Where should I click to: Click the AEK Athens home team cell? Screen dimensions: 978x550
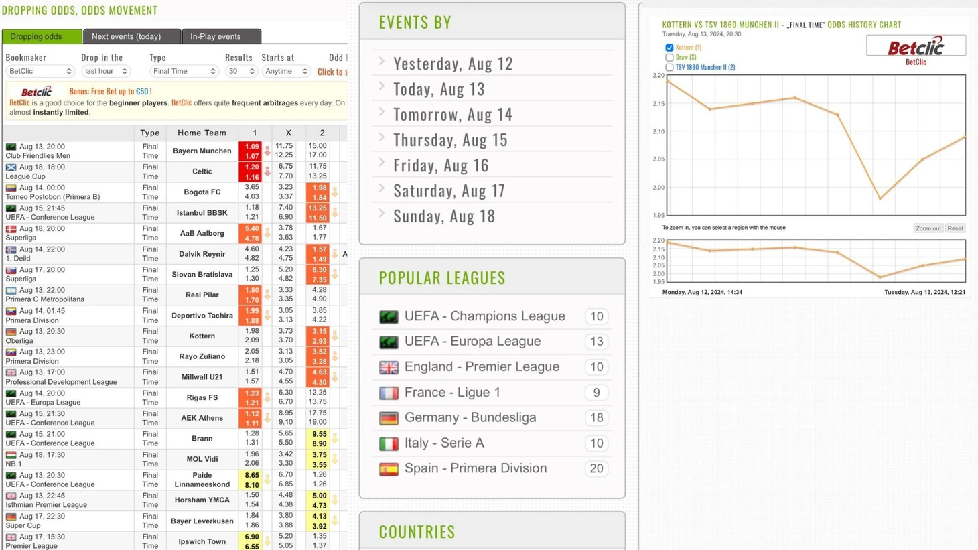point(202,418)
